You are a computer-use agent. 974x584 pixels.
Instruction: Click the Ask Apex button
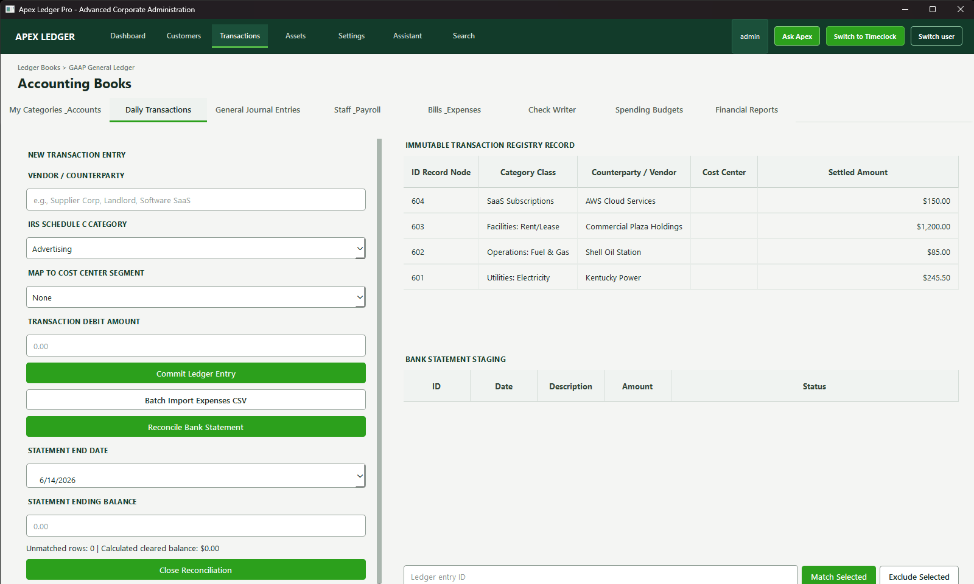[x=797, y=36]
